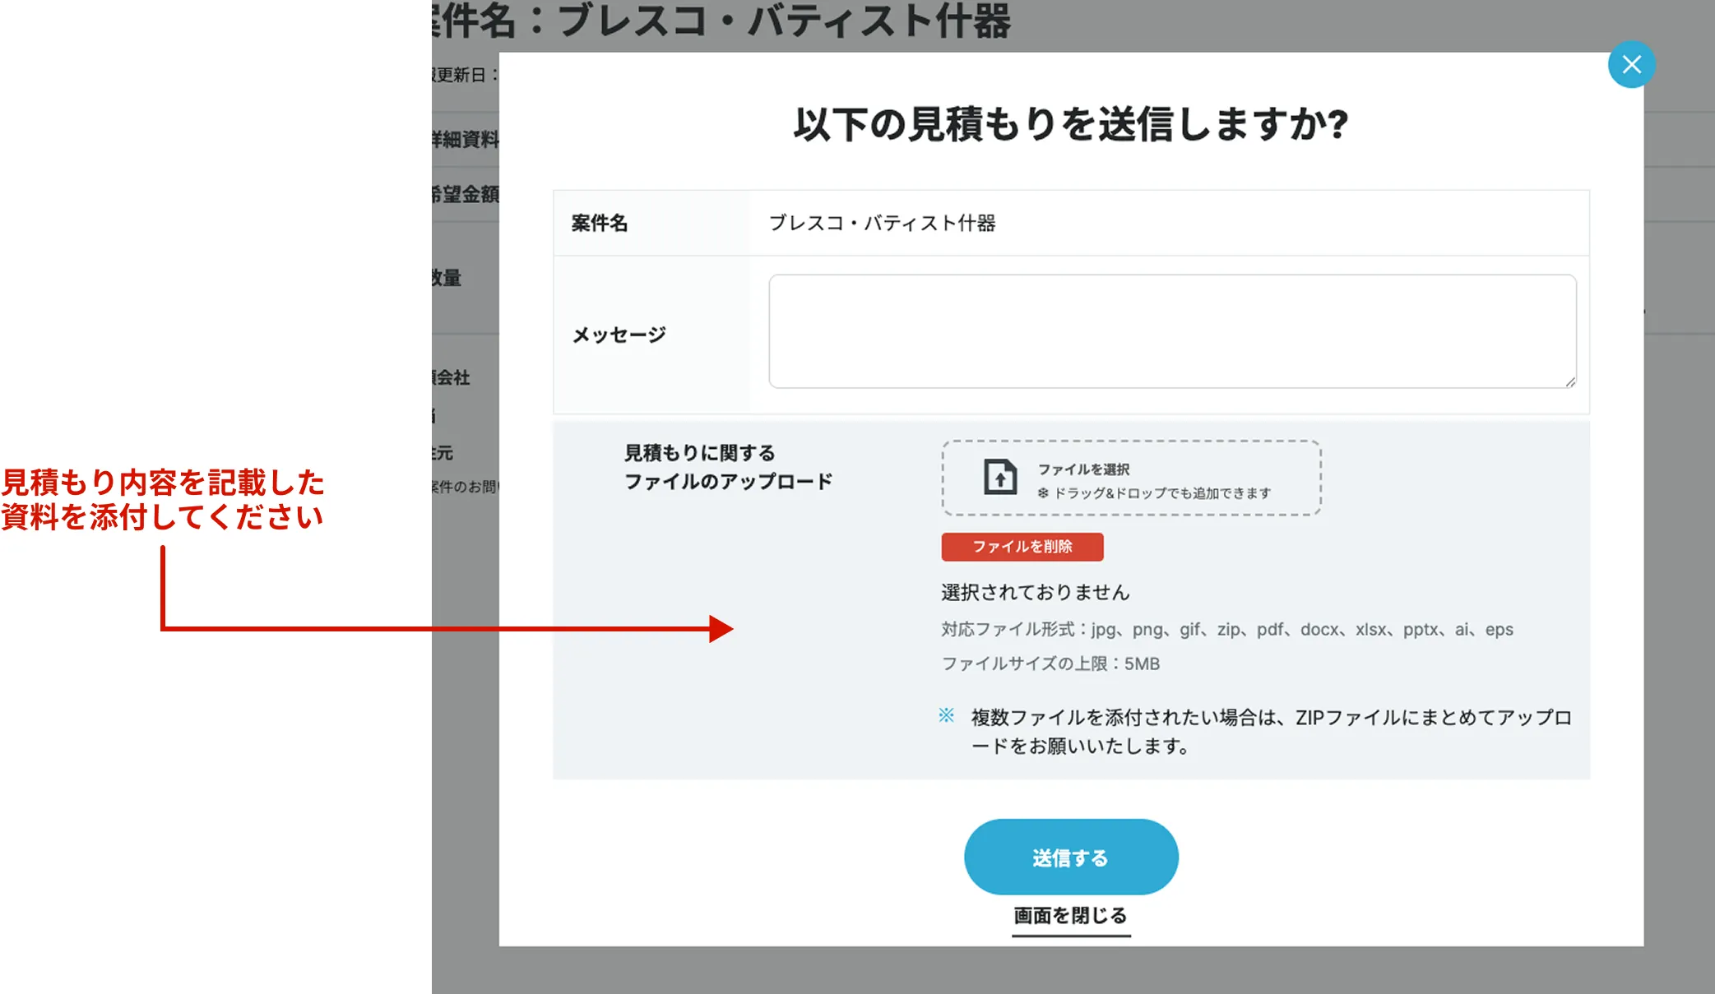Click the 対応ファイル形式 list text
The image size is (1715, 994).
coord(1227,629)
